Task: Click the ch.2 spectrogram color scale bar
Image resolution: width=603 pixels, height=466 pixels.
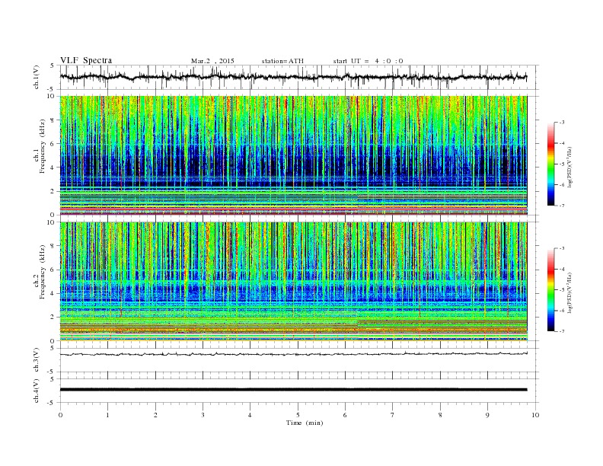Action: coord(551,289)
